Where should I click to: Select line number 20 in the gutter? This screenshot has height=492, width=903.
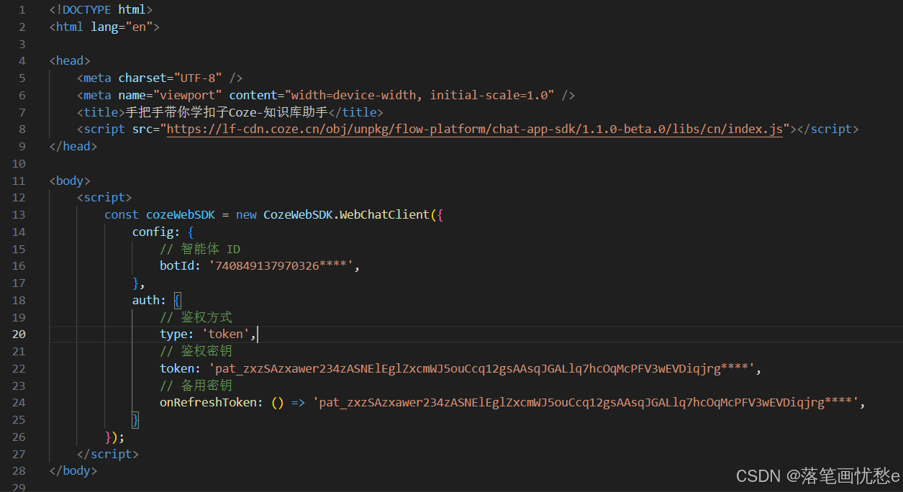18,334
